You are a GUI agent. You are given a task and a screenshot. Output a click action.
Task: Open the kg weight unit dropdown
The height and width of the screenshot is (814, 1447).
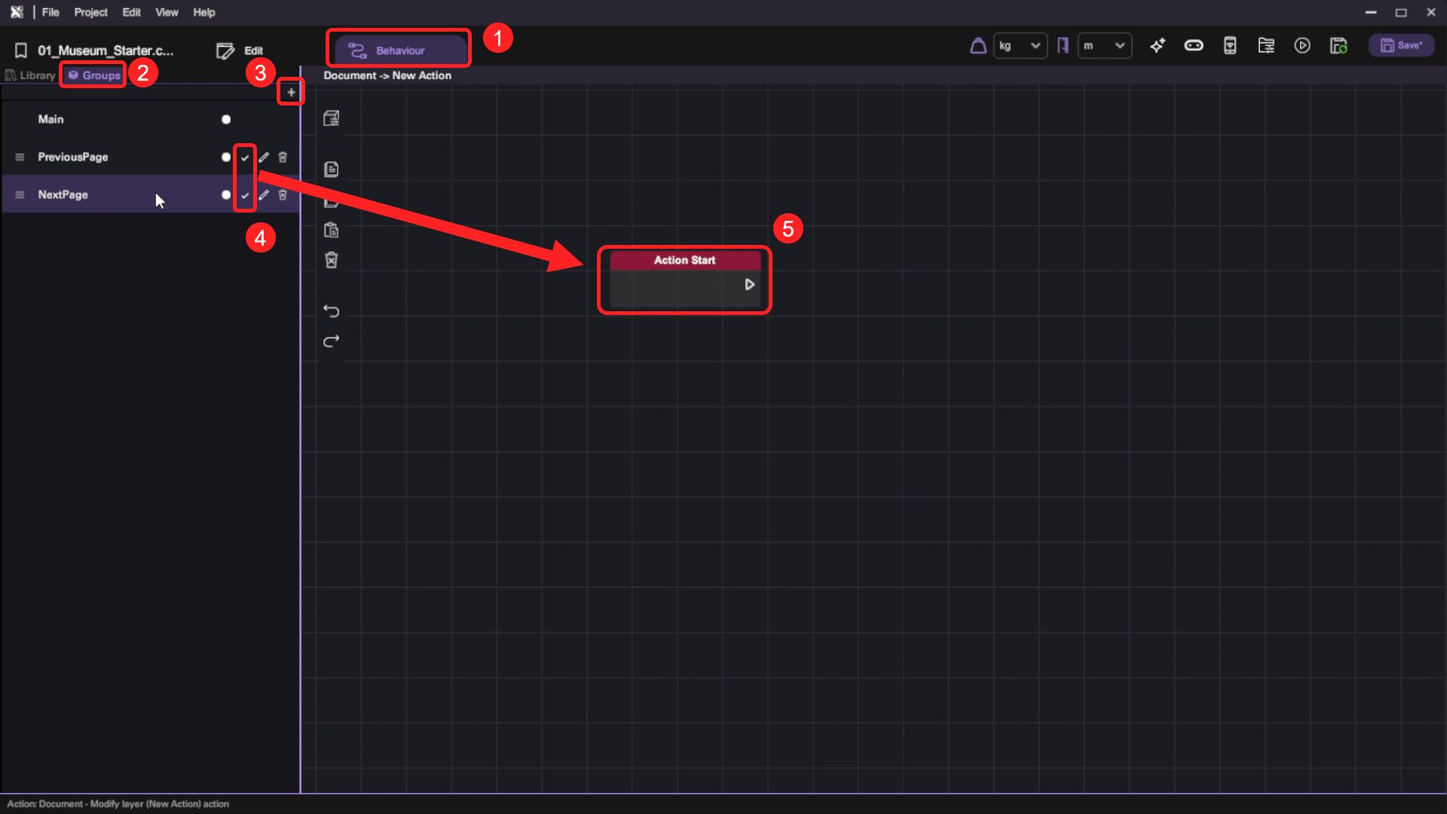point(1020,46)
